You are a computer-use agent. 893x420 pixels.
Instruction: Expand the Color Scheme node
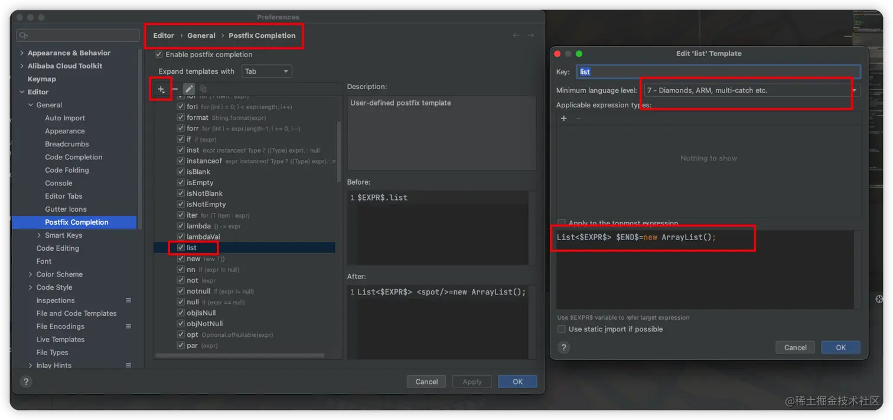(31, 274)
